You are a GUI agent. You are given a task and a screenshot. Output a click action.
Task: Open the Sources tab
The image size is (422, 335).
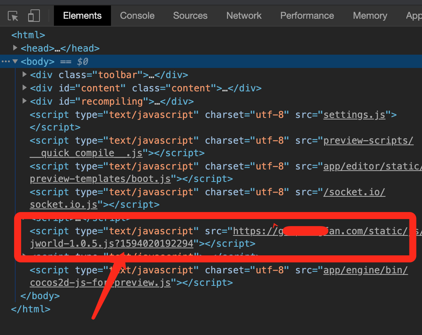(x=190, y=16)
